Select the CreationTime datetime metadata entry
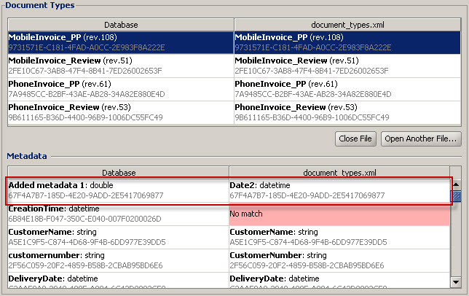The width and height of the screenshot is (469, 296). pos(117,214)
